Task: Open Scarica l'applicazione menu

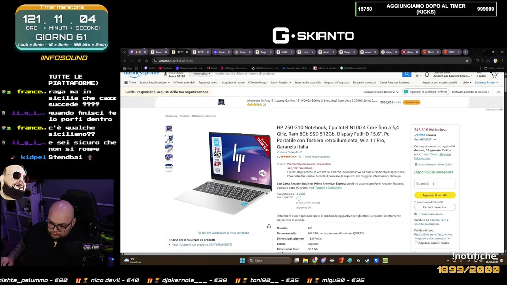Action: pos(154,82)
